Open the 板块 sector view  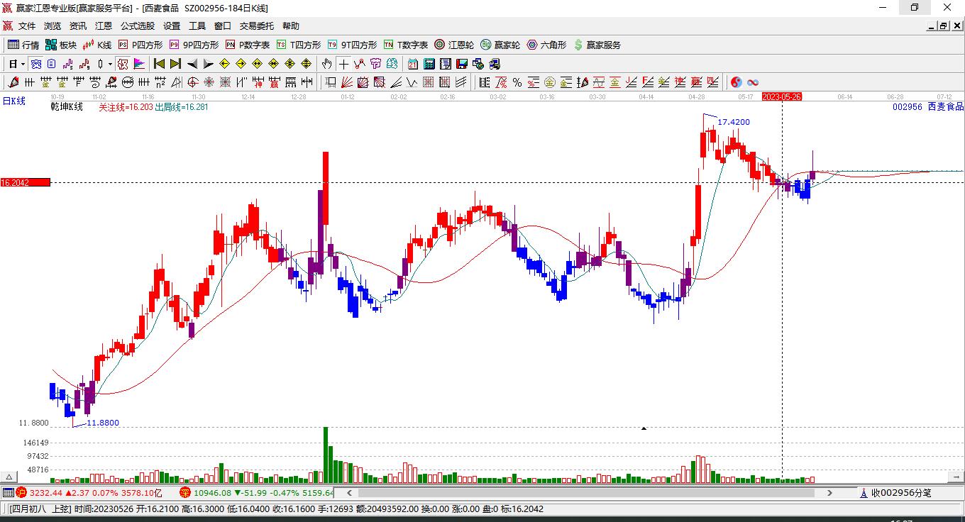[61, 45]
